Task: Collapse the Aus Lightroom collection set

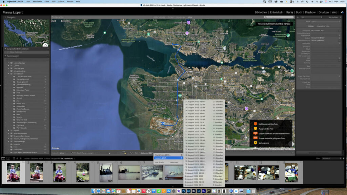Action: tap(8, 74)
